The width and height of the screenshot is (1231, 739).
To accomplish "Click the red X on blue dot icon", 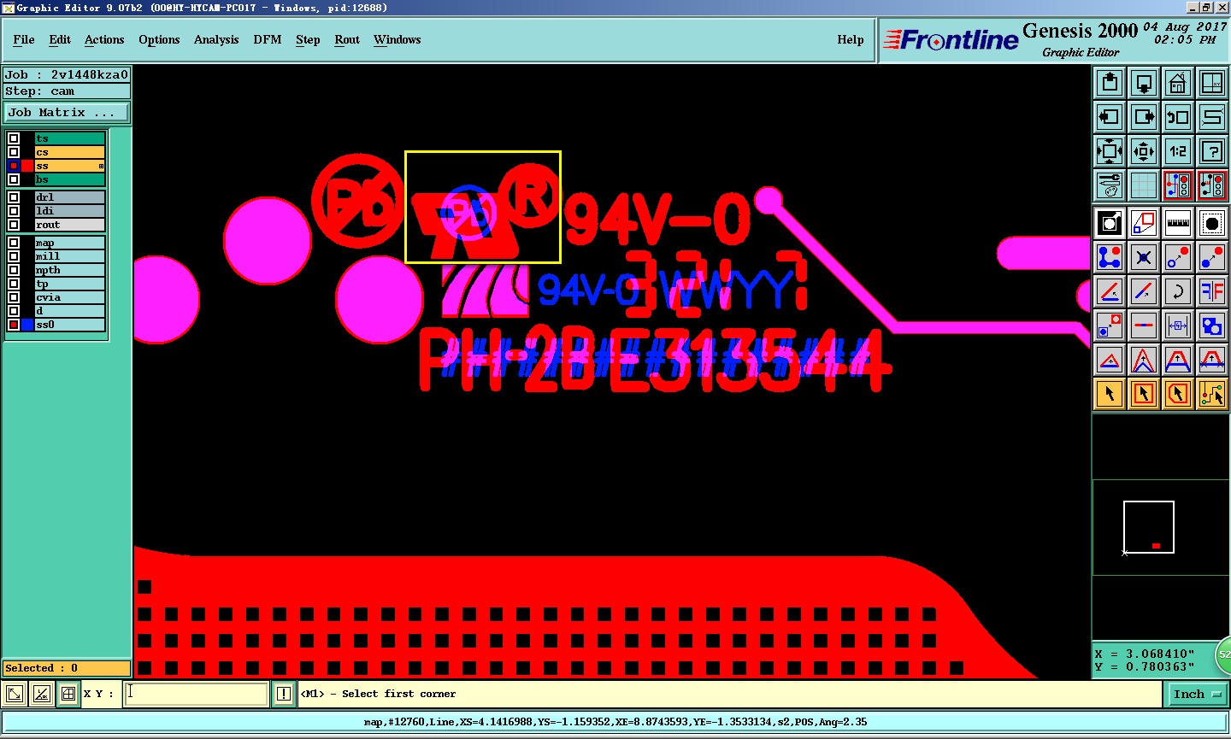I will click(1144, 257).
